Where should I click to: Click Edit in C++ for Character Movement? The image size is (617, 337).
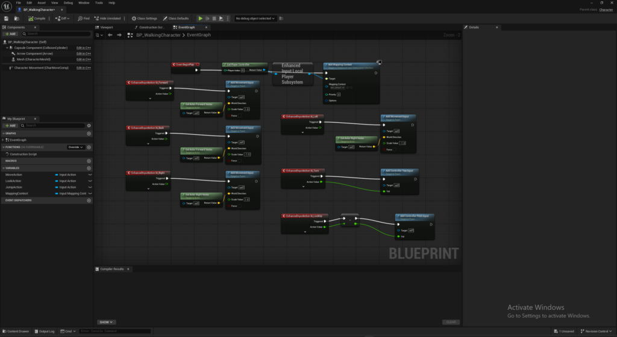click(x=83, y=68)
